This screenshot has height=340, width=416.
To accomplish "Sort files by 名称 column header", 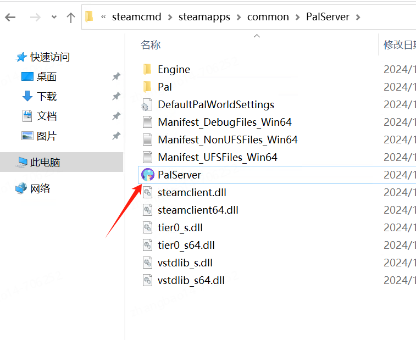I will (x=151, y=45).
